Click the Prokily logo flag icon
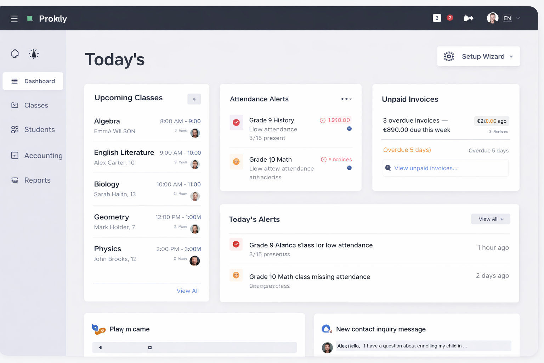Viewport: 544px width, 363px height. (30, 18)
